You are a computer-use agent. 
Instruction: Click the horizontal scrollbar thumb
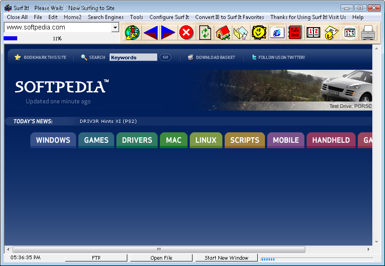159,250
